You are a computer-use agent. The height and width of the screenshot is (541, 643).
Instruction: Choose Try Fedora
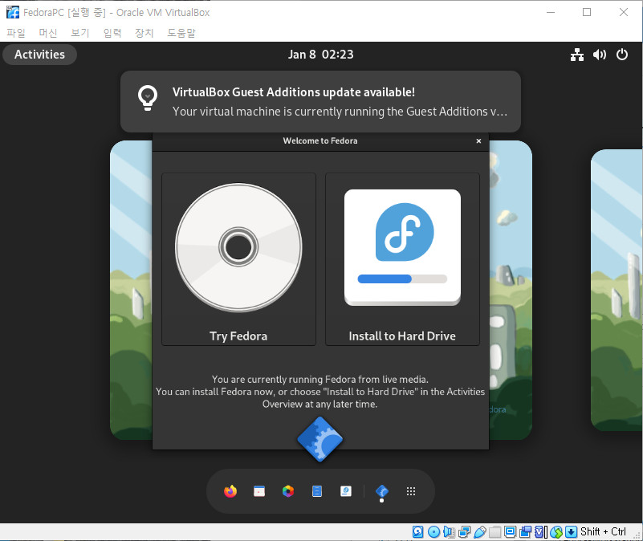click(x=238, y=259)
